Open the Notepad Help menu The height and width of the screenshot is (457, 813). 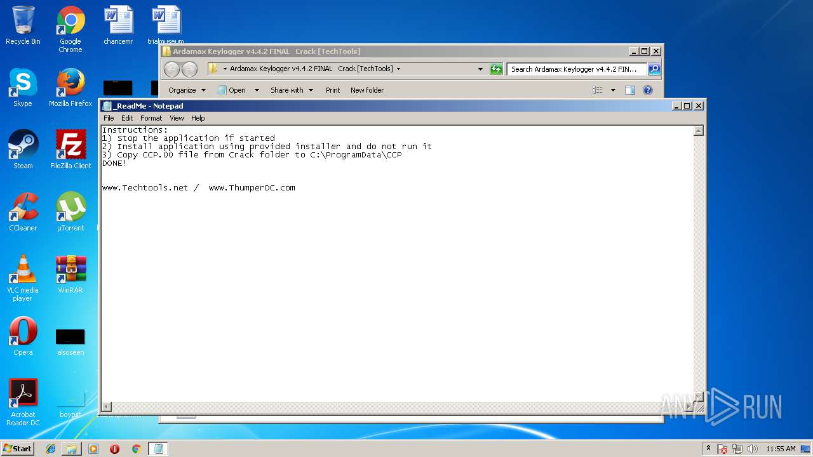click(198, 118)
